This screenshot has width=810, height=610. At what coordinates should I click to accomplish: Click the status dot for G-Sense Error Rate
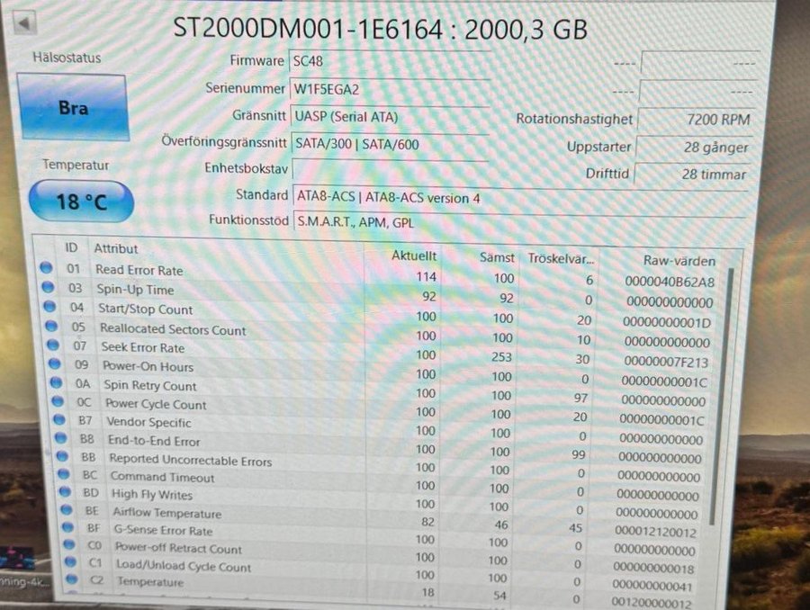tap(67, 527)
